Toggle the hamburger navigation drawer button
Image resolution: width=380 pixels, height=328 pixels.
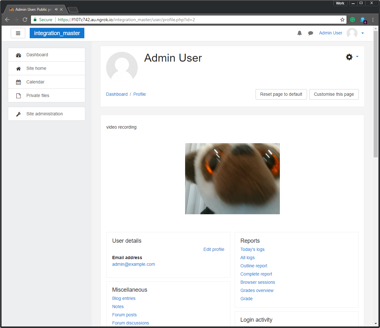[18, 33]
